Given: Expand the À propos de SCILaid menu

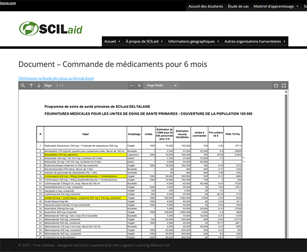Looking at the screenshot, I should click(144, 41).
